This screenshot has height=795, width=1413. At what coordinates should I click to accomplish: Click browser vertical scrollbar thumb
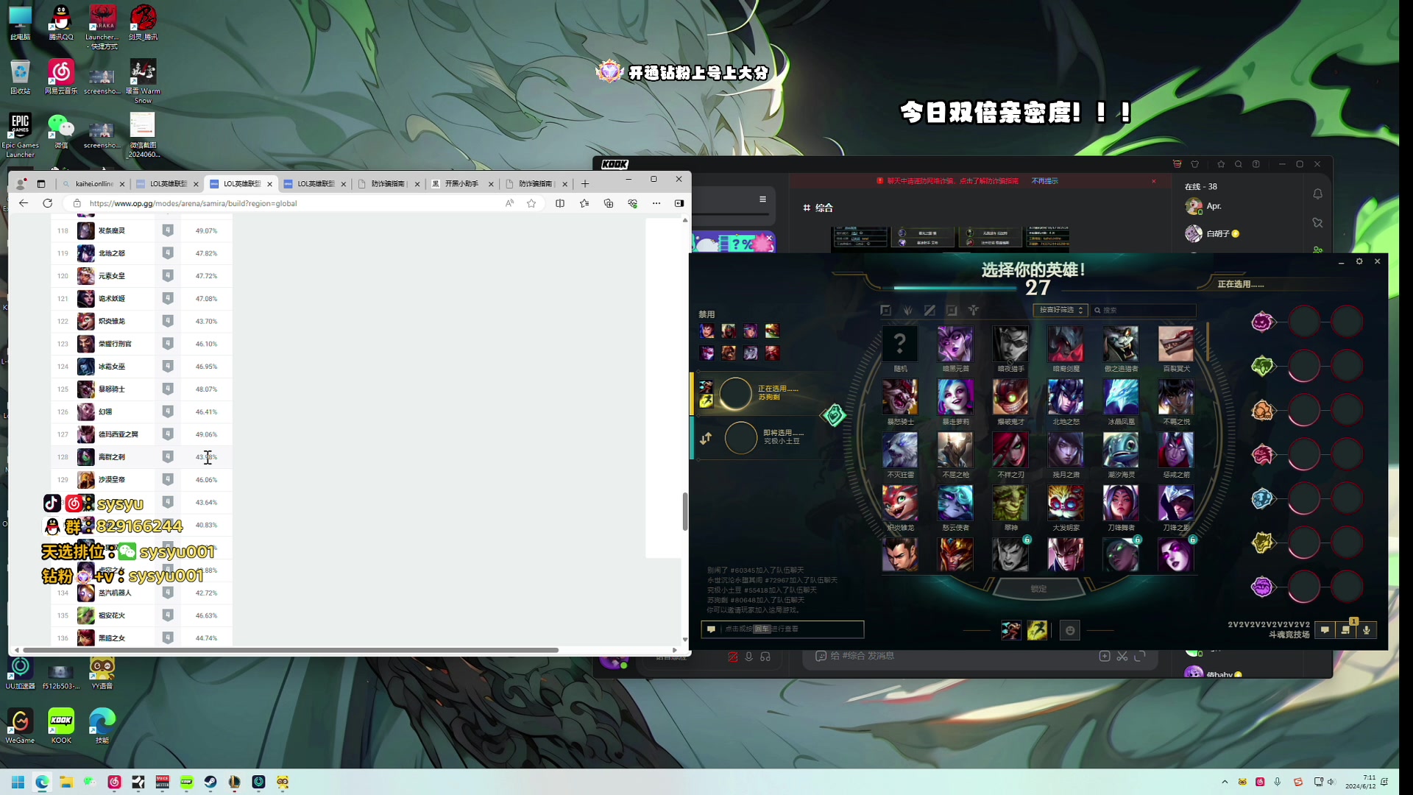(x=685, y=511)
